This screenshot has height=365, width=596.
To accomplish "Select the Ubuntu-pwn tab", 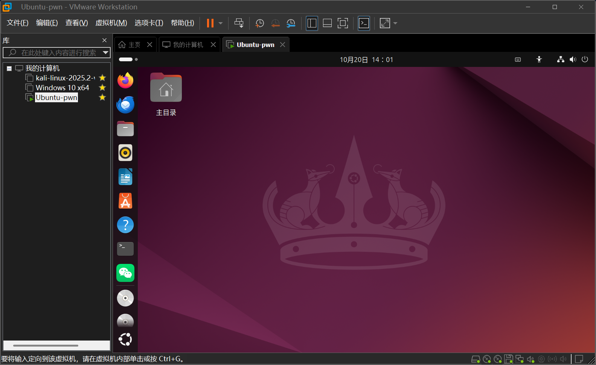I will coord(251,45).
